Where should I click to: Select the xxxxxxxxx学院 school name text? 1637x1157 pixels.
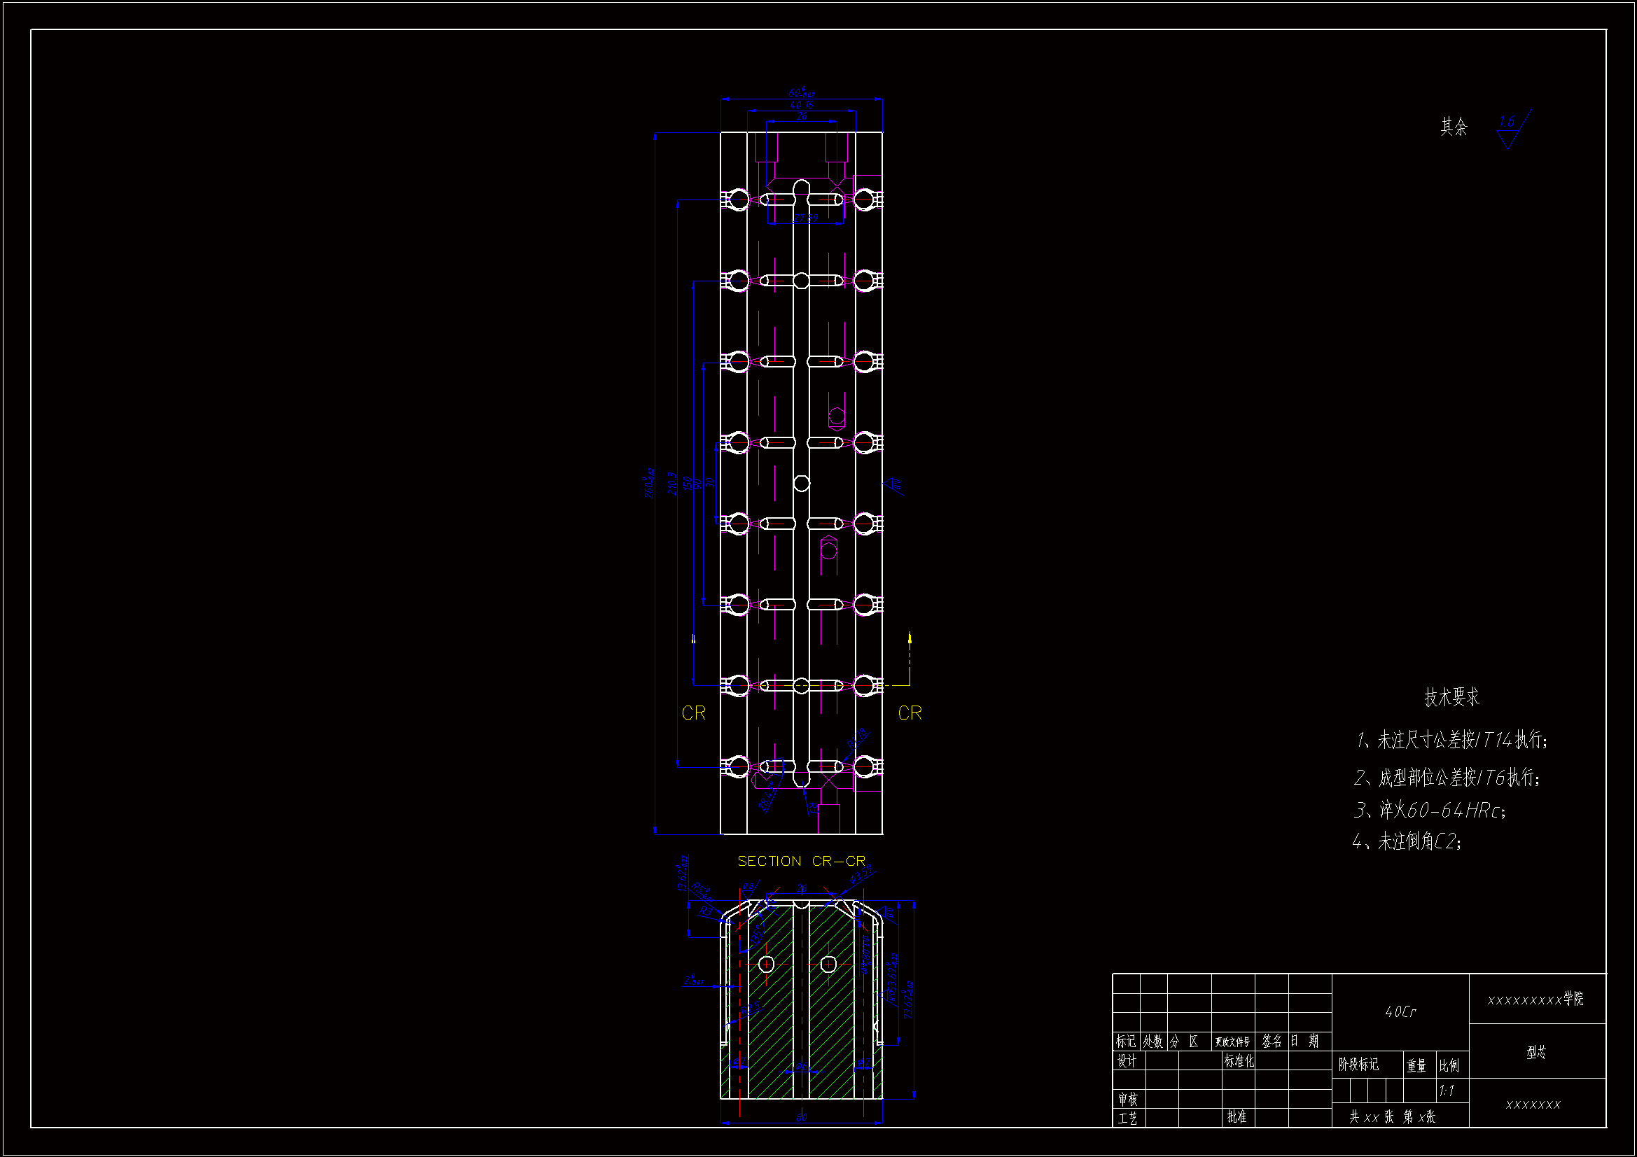click(x=1535, y=1000)
